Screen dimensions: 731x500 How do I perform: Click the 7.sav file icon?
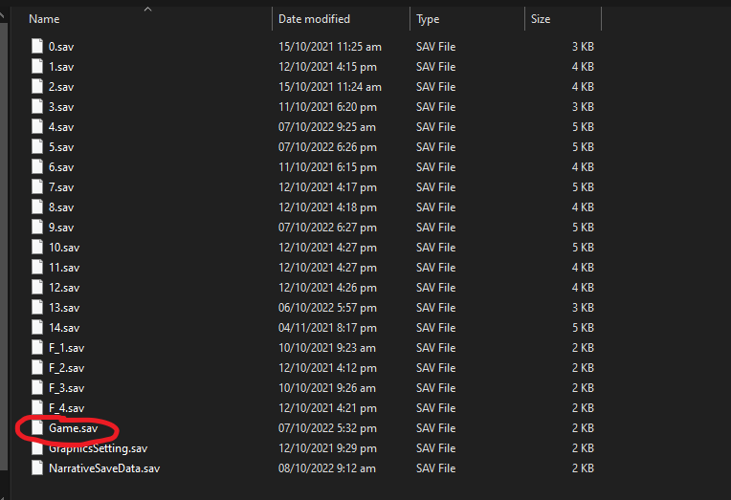(x=37, y=186)
